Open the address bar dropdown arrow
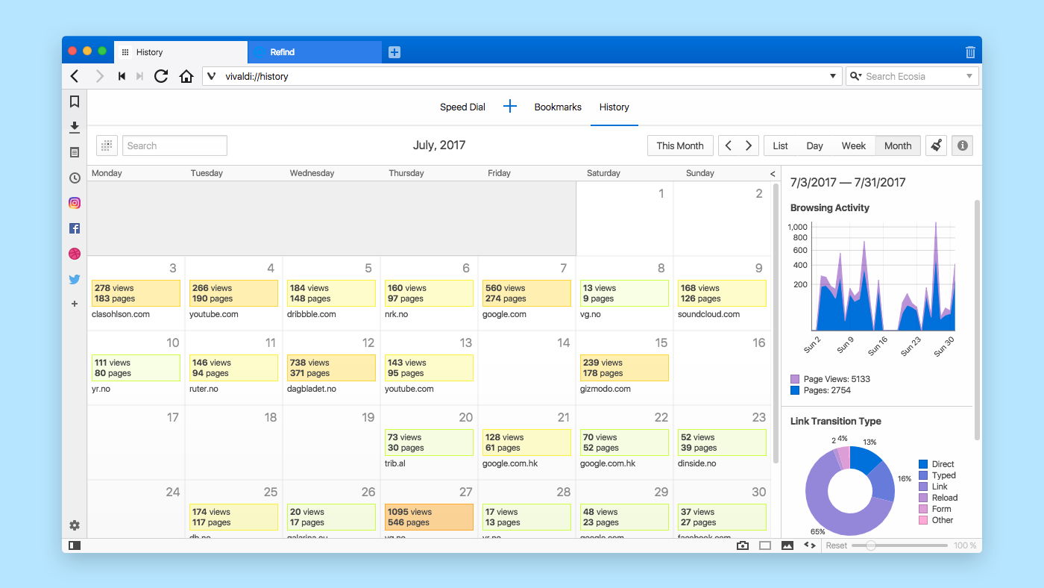 [x=834, y=76]
